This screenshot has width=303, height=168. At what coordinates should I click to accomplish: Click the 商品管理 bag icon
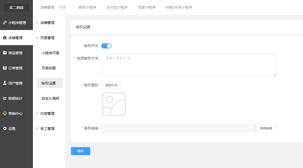point(5,53)
